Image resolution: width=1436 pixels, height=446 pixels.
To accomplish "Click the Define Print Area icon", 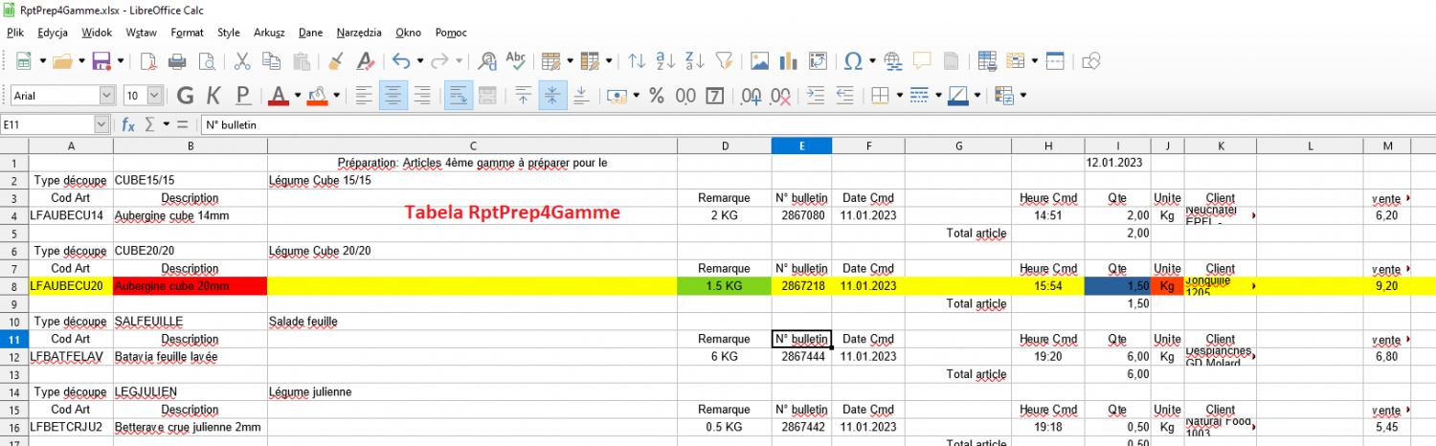I will coord(987,61).
